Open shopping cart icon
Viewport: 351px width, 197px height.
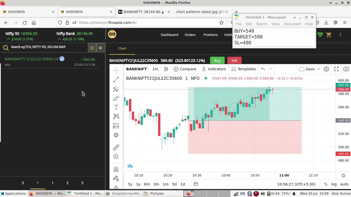point(329,35)
